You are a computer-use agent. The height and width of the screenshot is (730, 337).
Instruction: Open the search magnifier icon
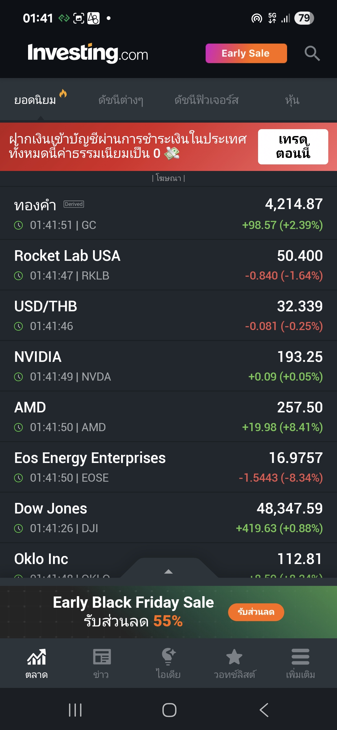tap(312, 53)
